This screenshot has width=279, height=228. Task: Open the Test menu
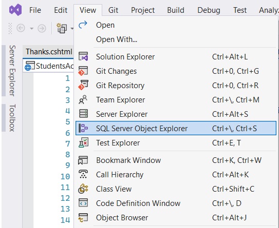[240, 10]
